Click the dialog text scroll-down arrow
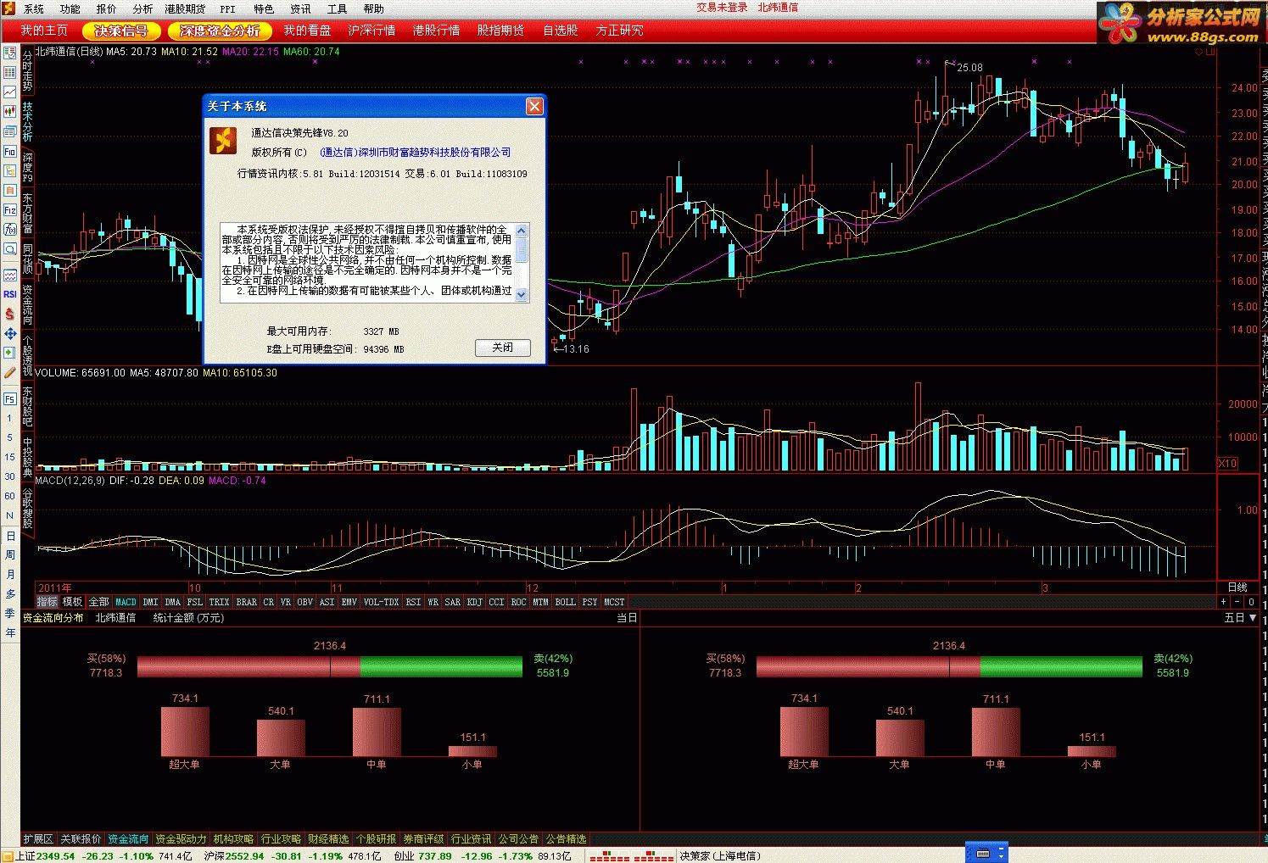This screenshot has height=863, width=1268. (x=522, y=295)
